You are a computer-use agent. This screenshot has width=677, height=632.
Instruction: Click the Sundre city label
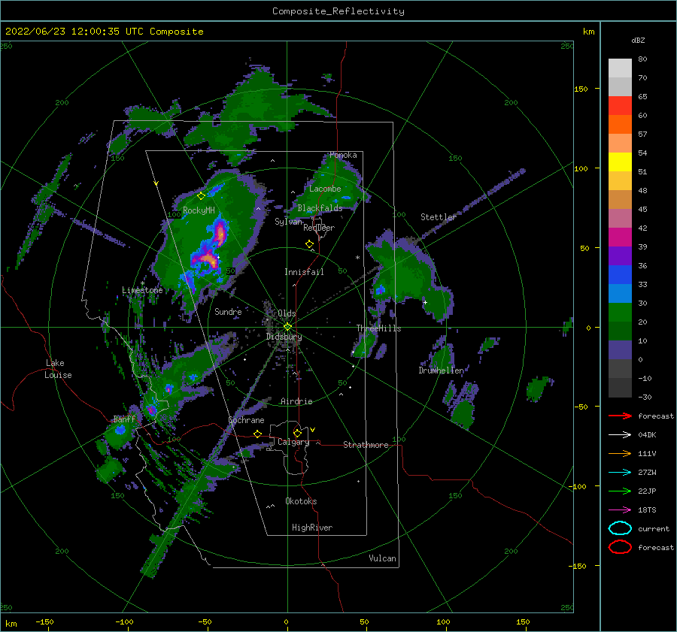(x=228, y=311)
